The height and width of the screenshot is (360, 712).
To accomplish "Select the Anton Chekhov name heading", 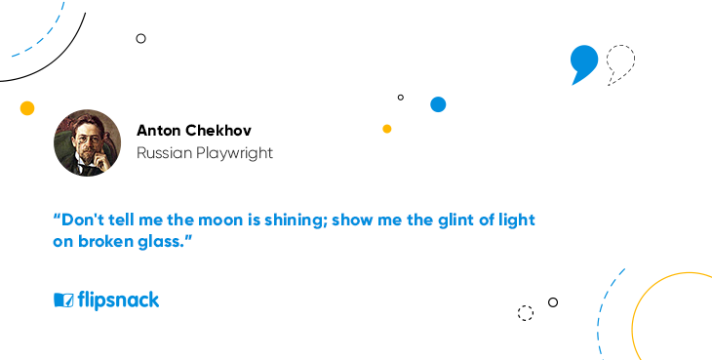I will pos(194,131).
